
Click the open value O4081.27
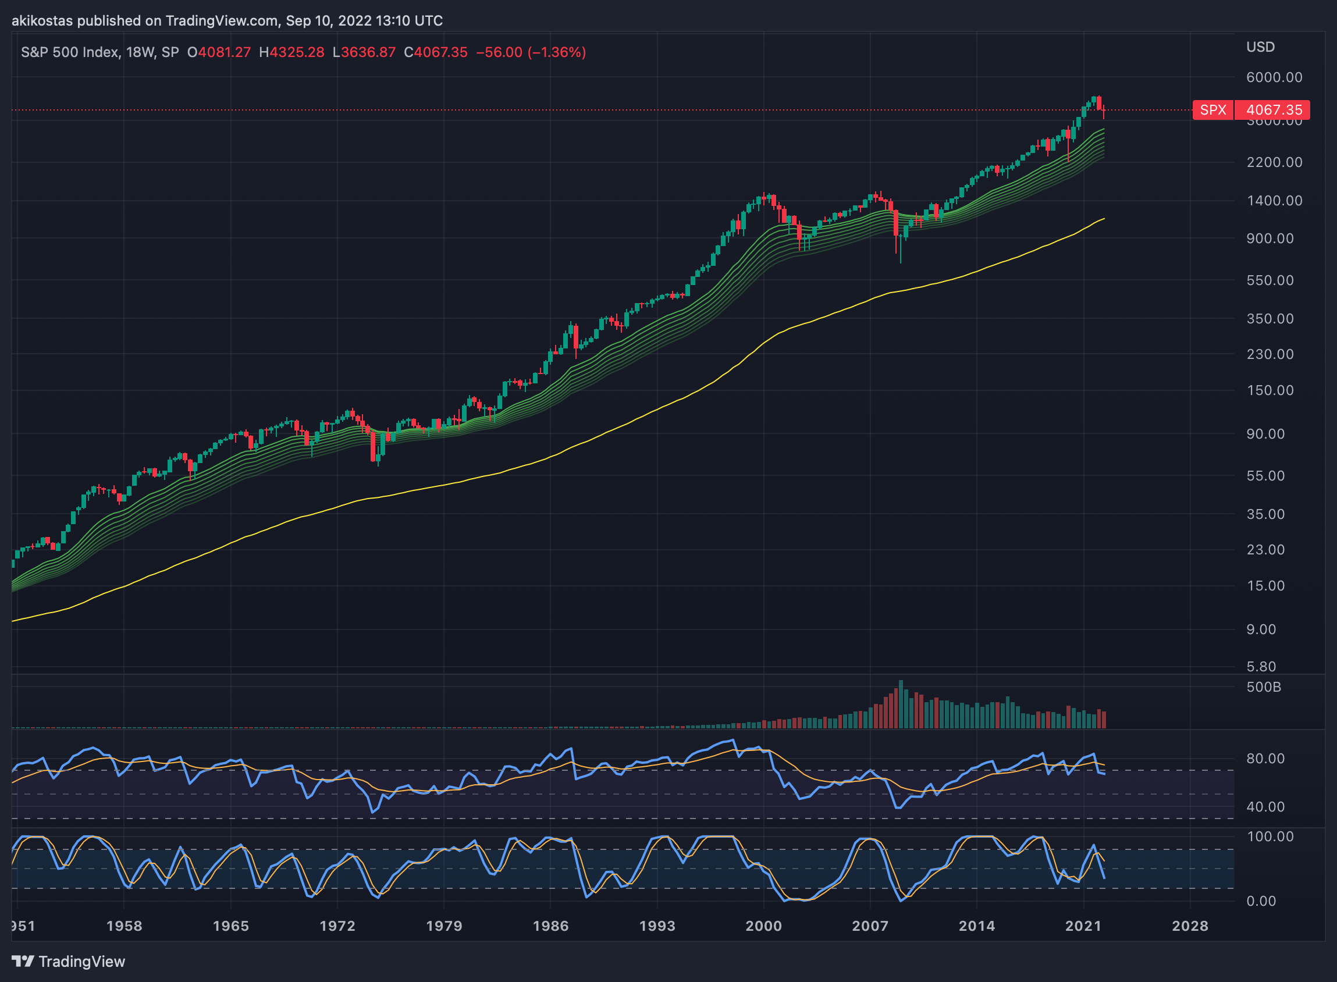click(x=219, y=52)
